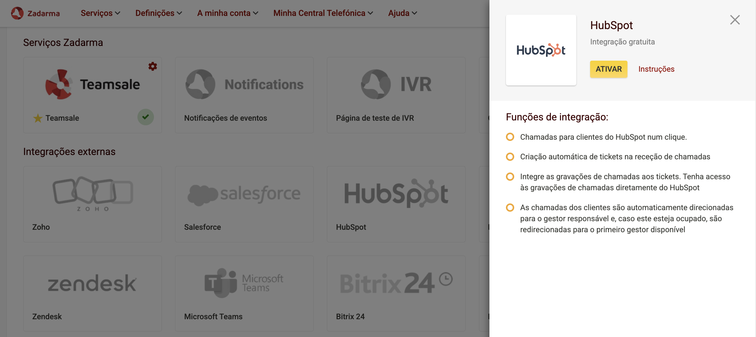Click the HubSpot panel title

point(612,25)
